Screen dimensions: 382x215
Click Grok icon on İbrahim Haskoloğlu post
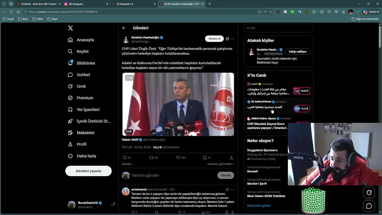pos(227,39)
